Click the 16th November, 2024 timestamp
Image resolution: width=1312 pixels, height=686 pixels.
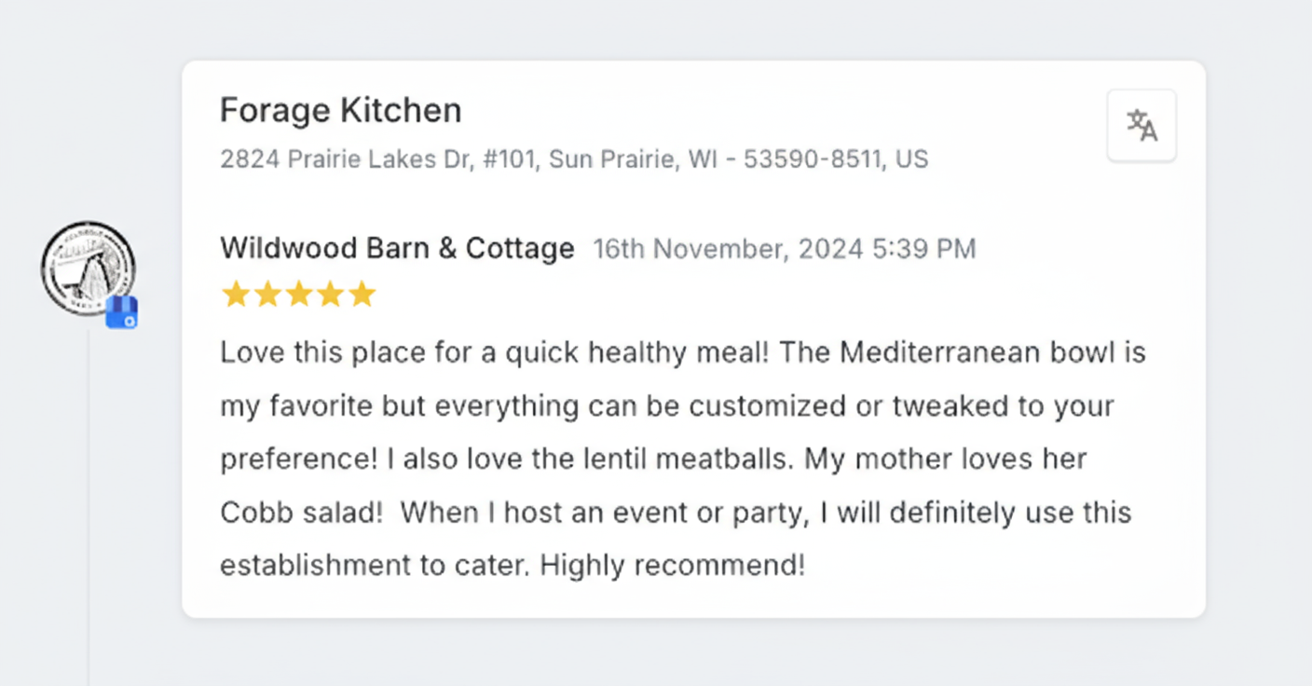pos(785,249)
